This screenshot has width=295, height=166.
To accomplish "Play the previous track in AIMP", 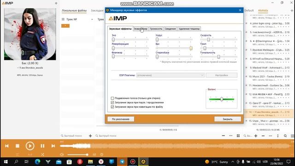I will pyautogui.click(x=7, y=146).
